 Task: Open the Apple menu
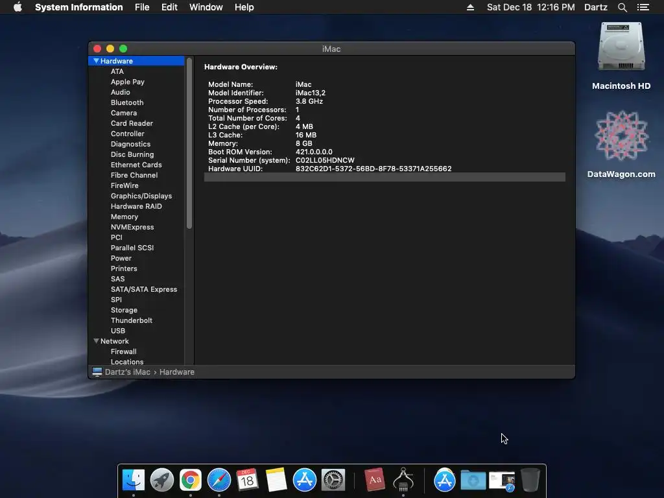(18, 7)
